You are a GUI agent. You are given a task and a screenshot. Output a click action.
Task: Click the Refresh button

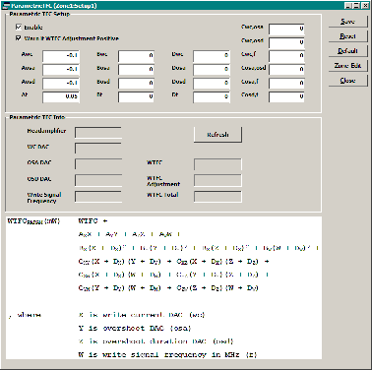click(217, 135)
